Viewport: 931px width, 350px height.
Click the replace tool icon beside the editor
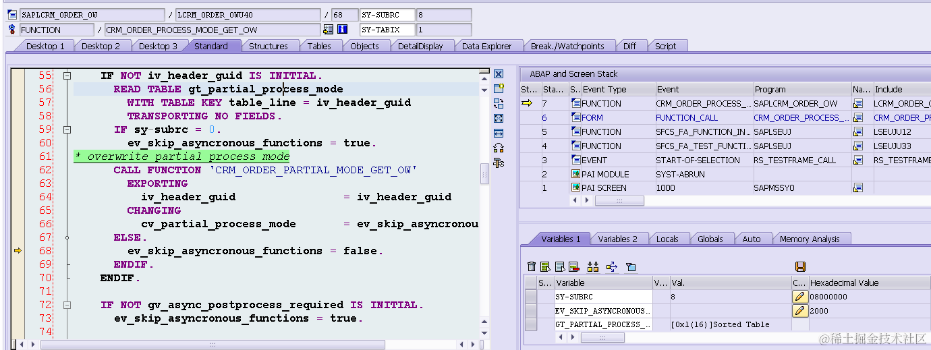(499, 104)
